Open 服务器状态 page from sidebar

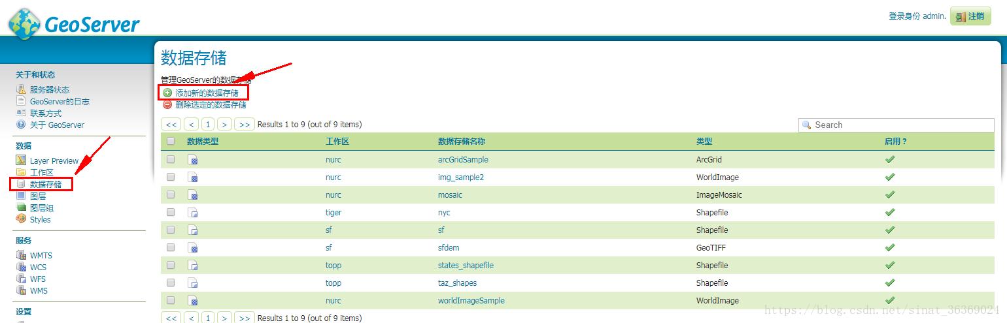pyautogui.click(x=50, y=89)
